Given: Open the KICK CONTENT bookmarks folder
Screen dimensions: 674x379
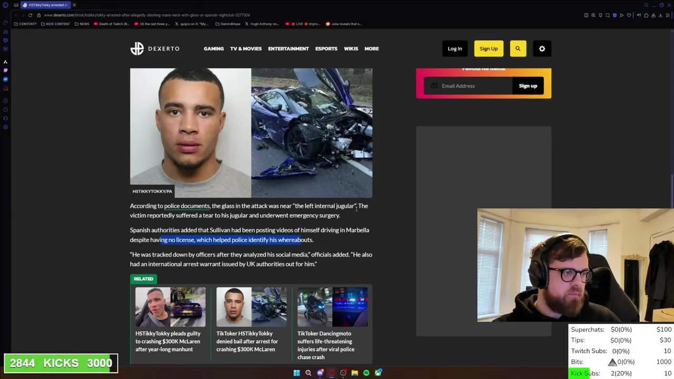Looking at the screenshot, I should 55,24.
